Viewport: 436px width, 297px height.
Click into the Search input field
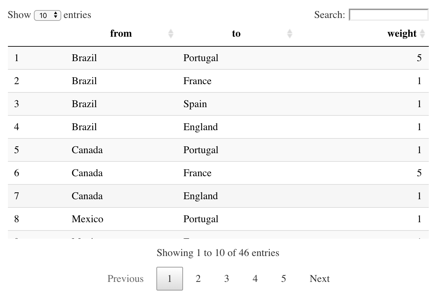click(x=388, y=15)
